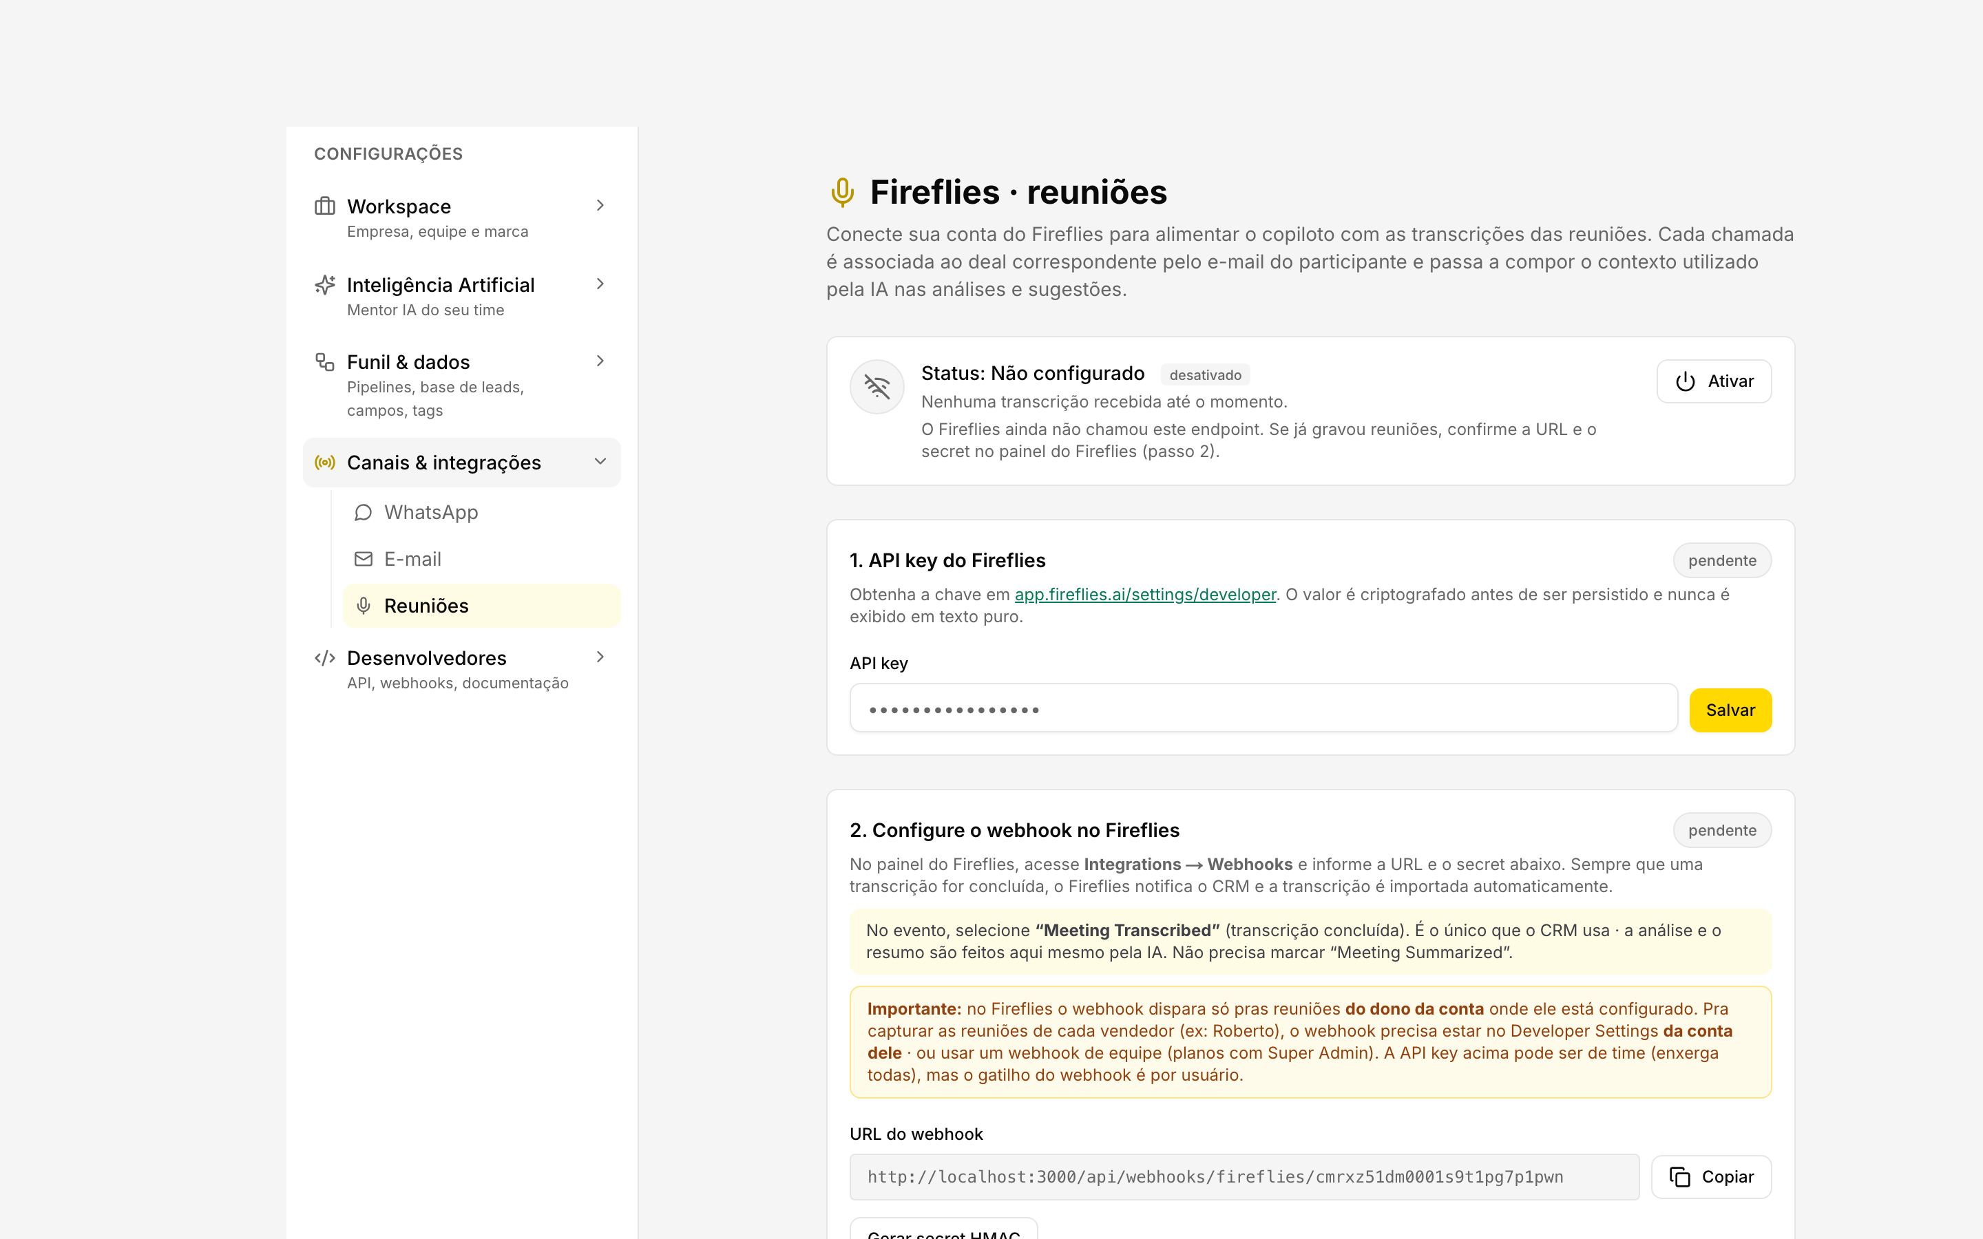
Task: Click the power icon on Ativar button
Action: (1685, 381)
